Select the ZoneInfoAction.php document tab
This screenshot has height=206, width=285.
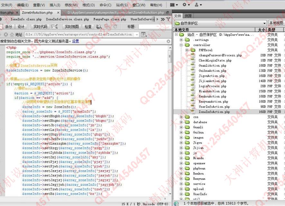[x=37, y=13]
